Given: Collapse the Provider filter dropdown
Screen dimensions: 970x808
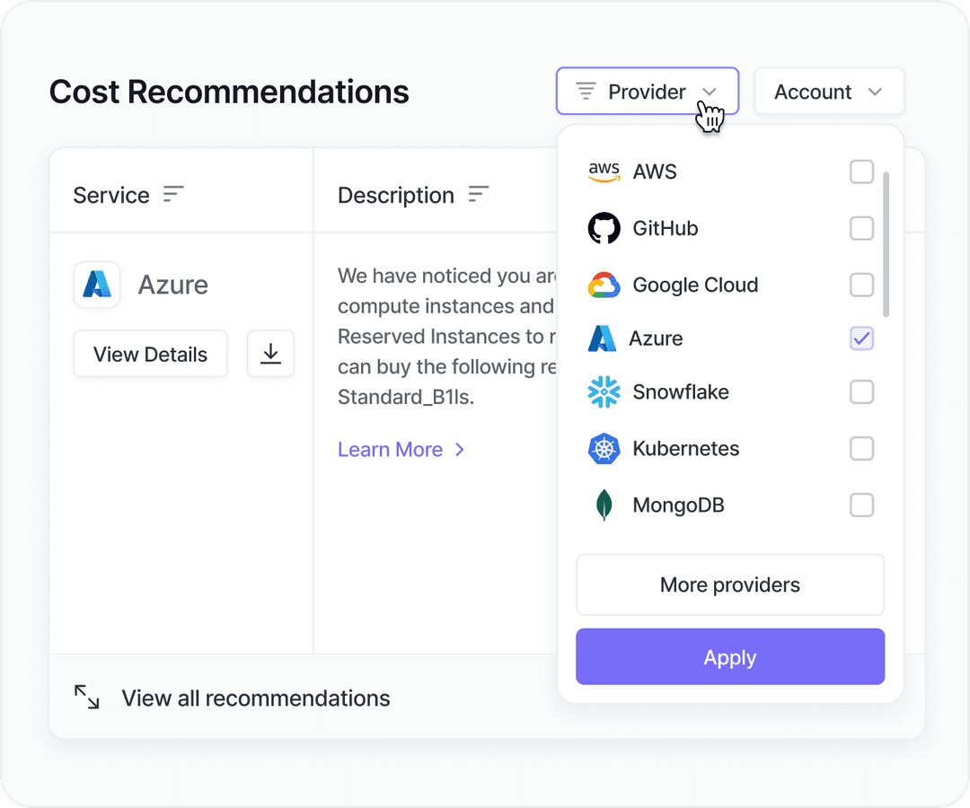Looking at the screenshot, I should coord(647,92).
